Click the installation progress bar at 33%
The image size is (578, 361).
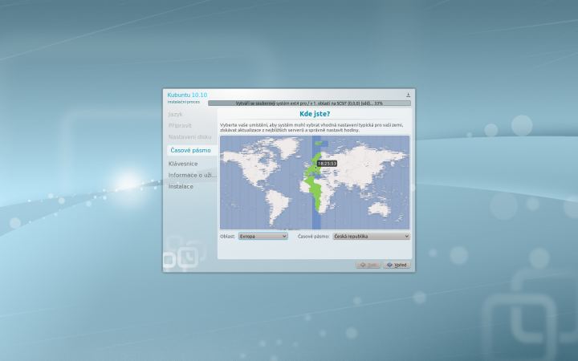[x=309, y=103]
